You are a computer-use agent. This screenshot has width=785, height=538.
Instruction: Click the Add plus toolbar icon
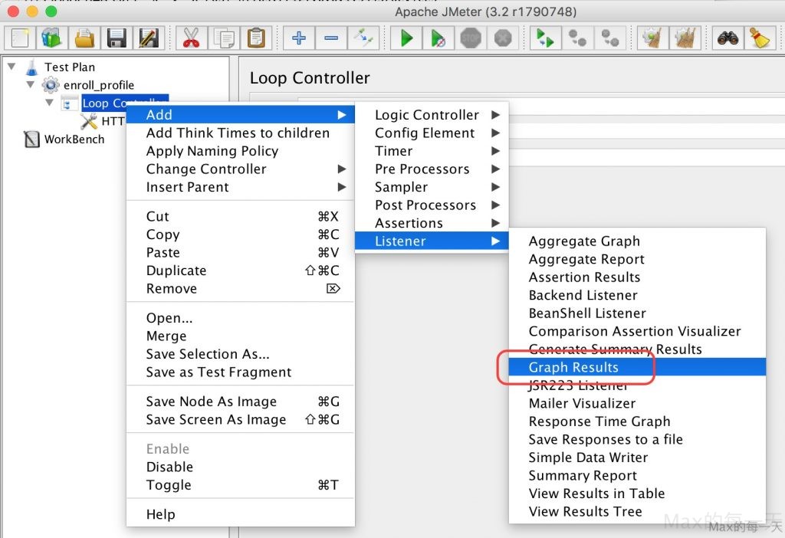pyautogui.click(x=298, y=37)
